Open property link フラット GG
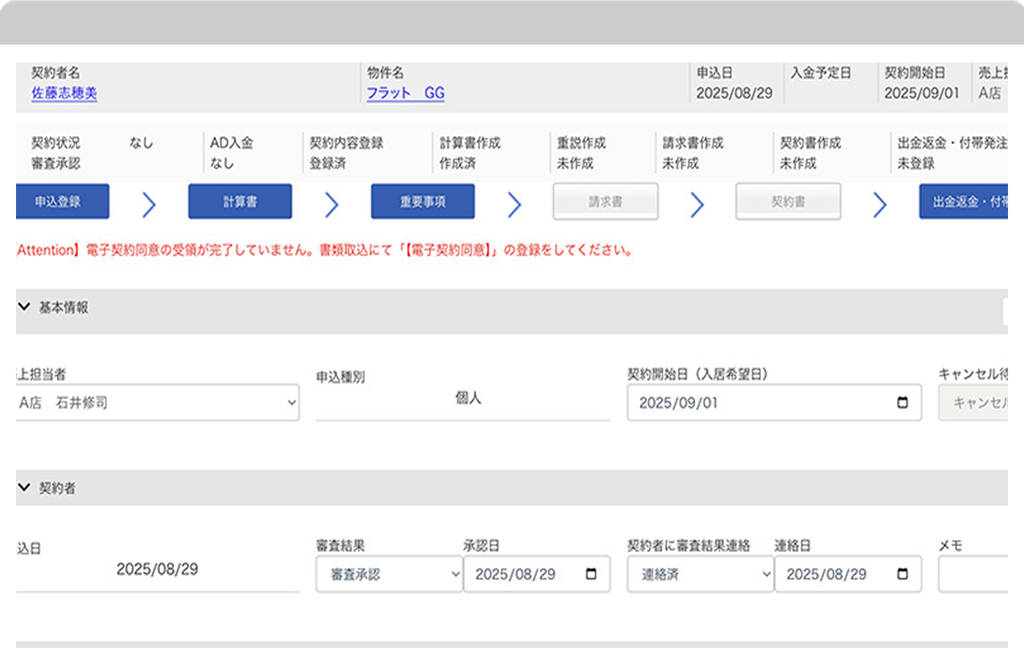1024x672 pixels. click(x=406, y=94)
